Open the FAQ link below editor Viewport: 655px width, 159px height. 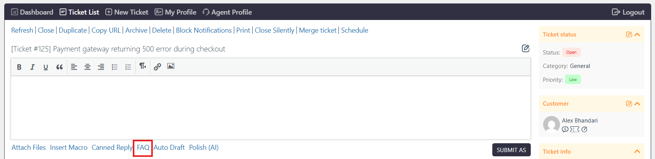tap(143, 147)
